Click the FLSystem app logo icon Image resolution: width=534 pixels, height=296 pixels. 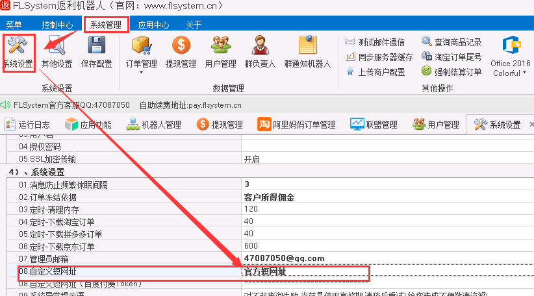(x=5, y=5)
